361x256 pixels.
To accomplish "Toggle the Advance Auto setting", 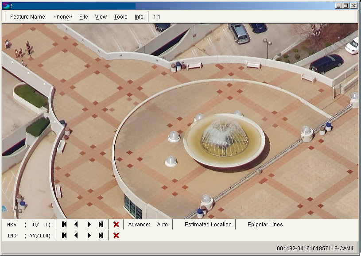I will click(162, 225).
